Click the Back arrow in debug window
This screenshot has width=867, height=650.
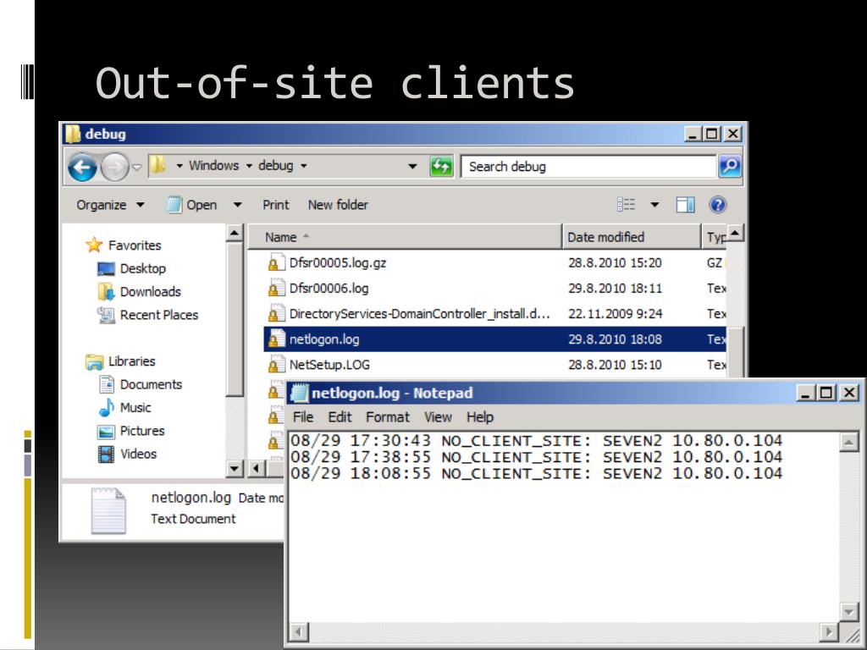(82, 167)
